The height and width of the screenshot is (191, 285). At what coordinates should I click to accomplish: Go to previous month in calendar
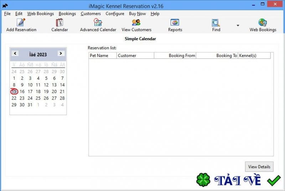point(15,53)
